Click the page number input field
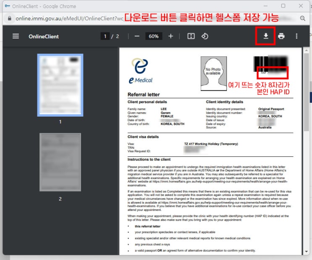 pyautogui.click(x=105, y=36)
